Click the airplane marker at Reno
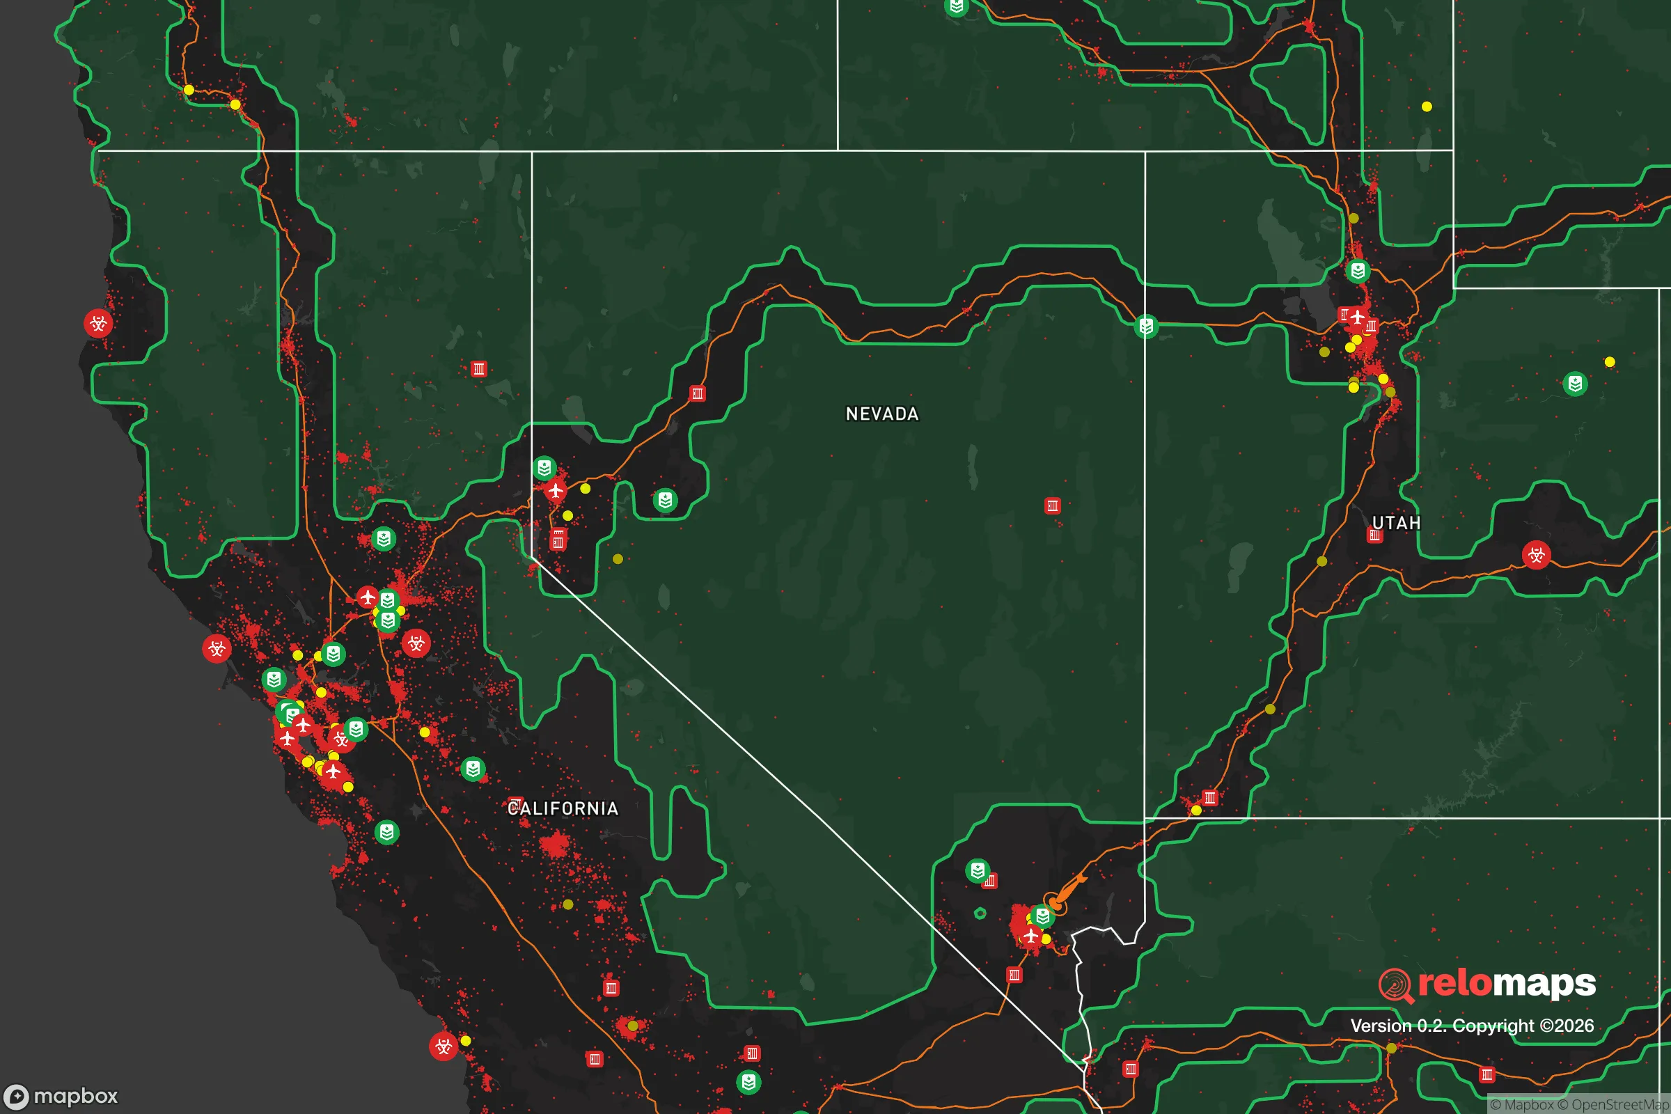This screenshot has height=1114, width=1671. coord(556,490)
